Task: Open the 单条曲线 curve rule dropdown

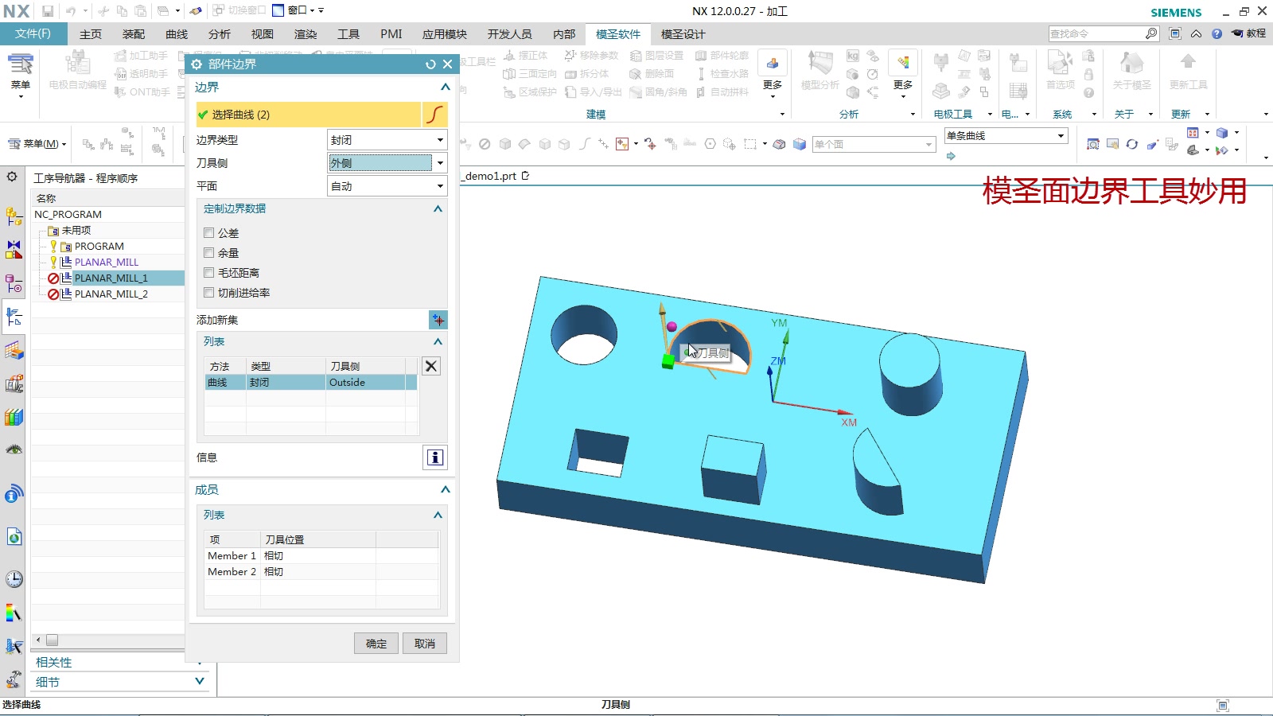Action: click(x=1005, y=136)
